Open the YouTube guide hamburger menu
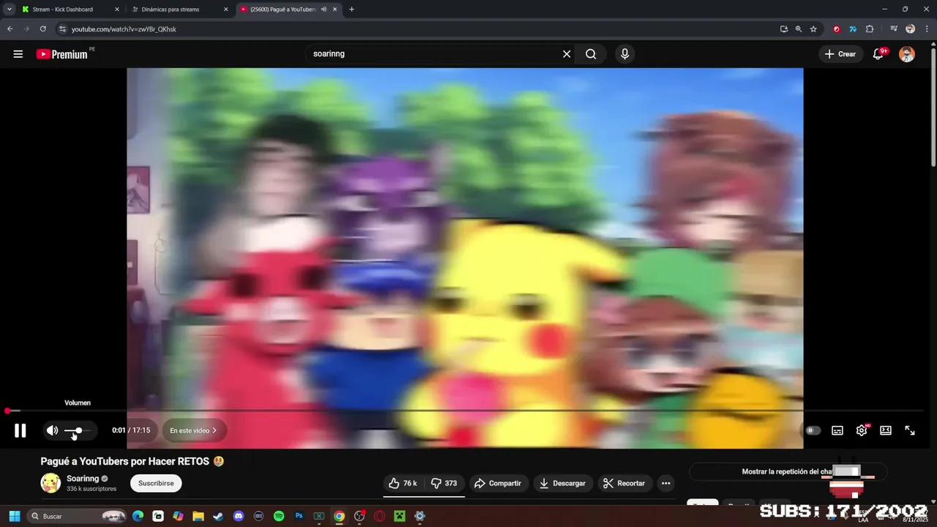The width and height of the screenshot is (937, 527). click(x=18, y=54)
